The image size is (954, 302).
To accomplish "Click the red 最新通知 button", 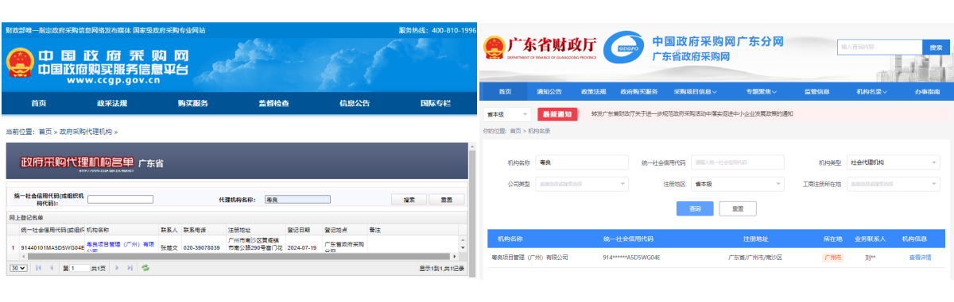I will click(x=558, y=114).
